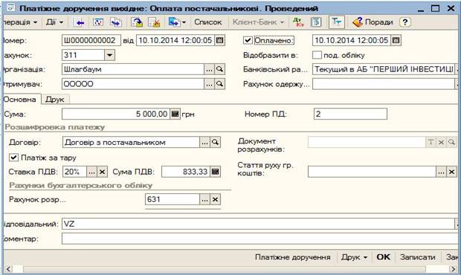Click the Відповідальний field VZ
461x275 pixels.
(258, 224)
